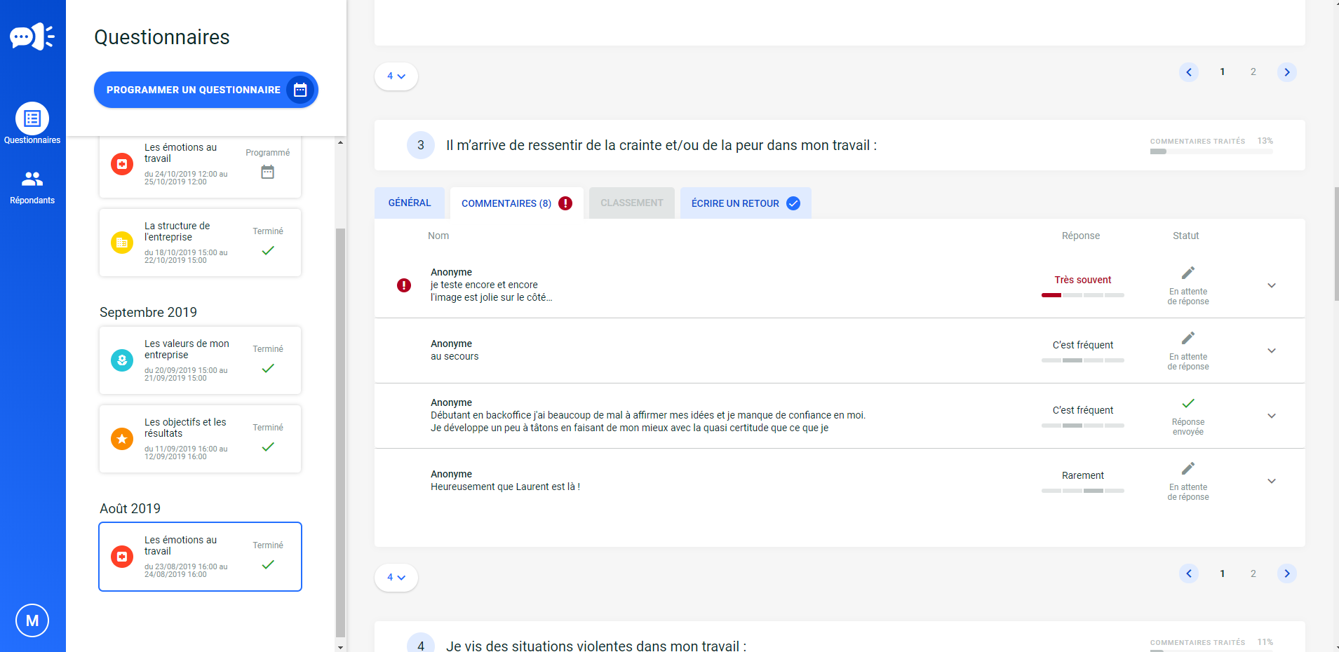Click Programmer un questionnaire button
1339x652 pixels.
(x=206, y=90)
